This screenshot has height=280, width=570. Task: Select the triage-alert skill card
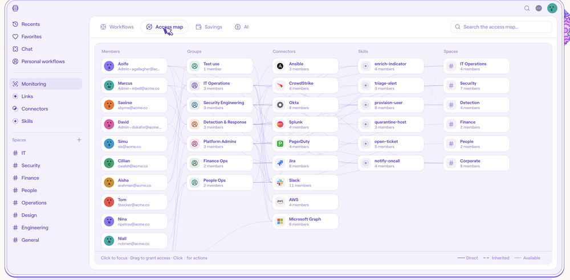point(391,85)
